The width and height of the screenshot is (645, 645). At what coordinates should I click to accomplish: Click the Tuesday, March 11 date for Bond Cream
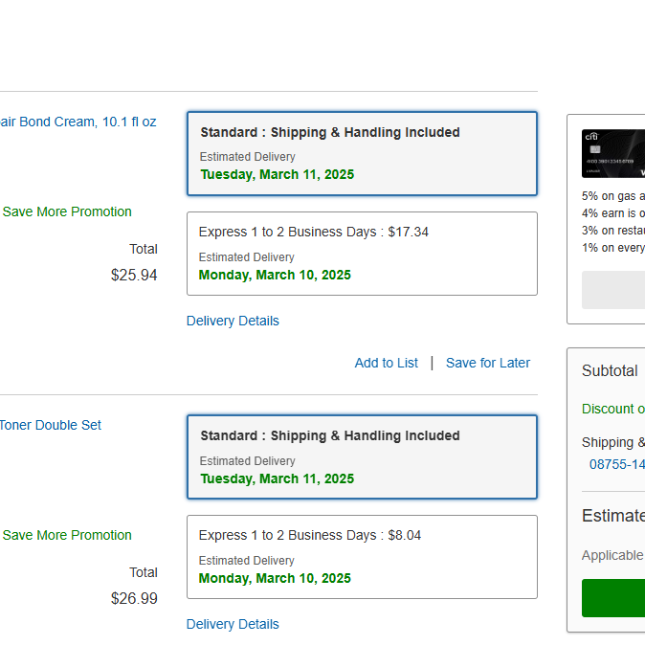click(x=277, y=174)
